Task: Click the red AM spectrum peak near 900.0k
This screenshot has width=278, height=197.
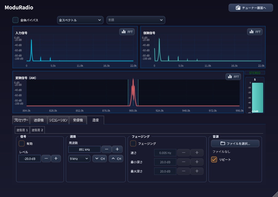Action: (133, 92)
